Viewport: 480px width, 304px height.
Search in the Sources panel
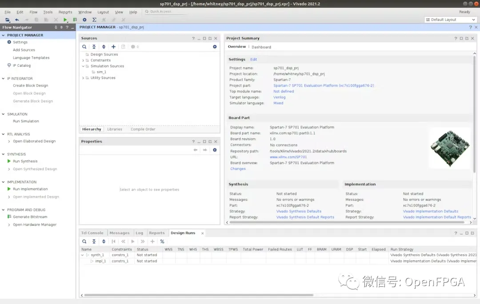[84, 47]
